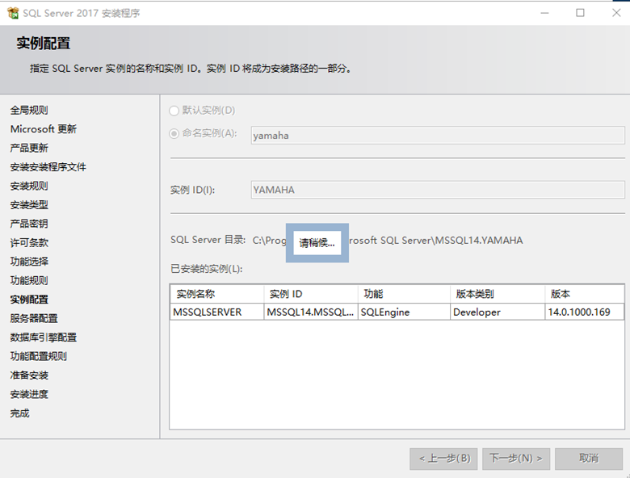Viewport: 630px width, 478px height.
Task: Select 完成 step in sidebar
Action: pos(19,413)
